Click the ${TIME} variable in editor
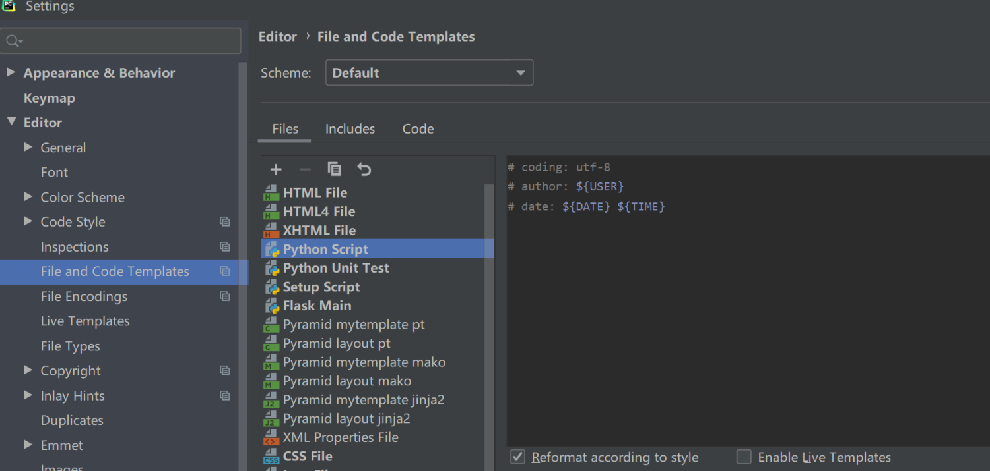Viewport: 990px width, 471px height. click(x=641, y=206)
